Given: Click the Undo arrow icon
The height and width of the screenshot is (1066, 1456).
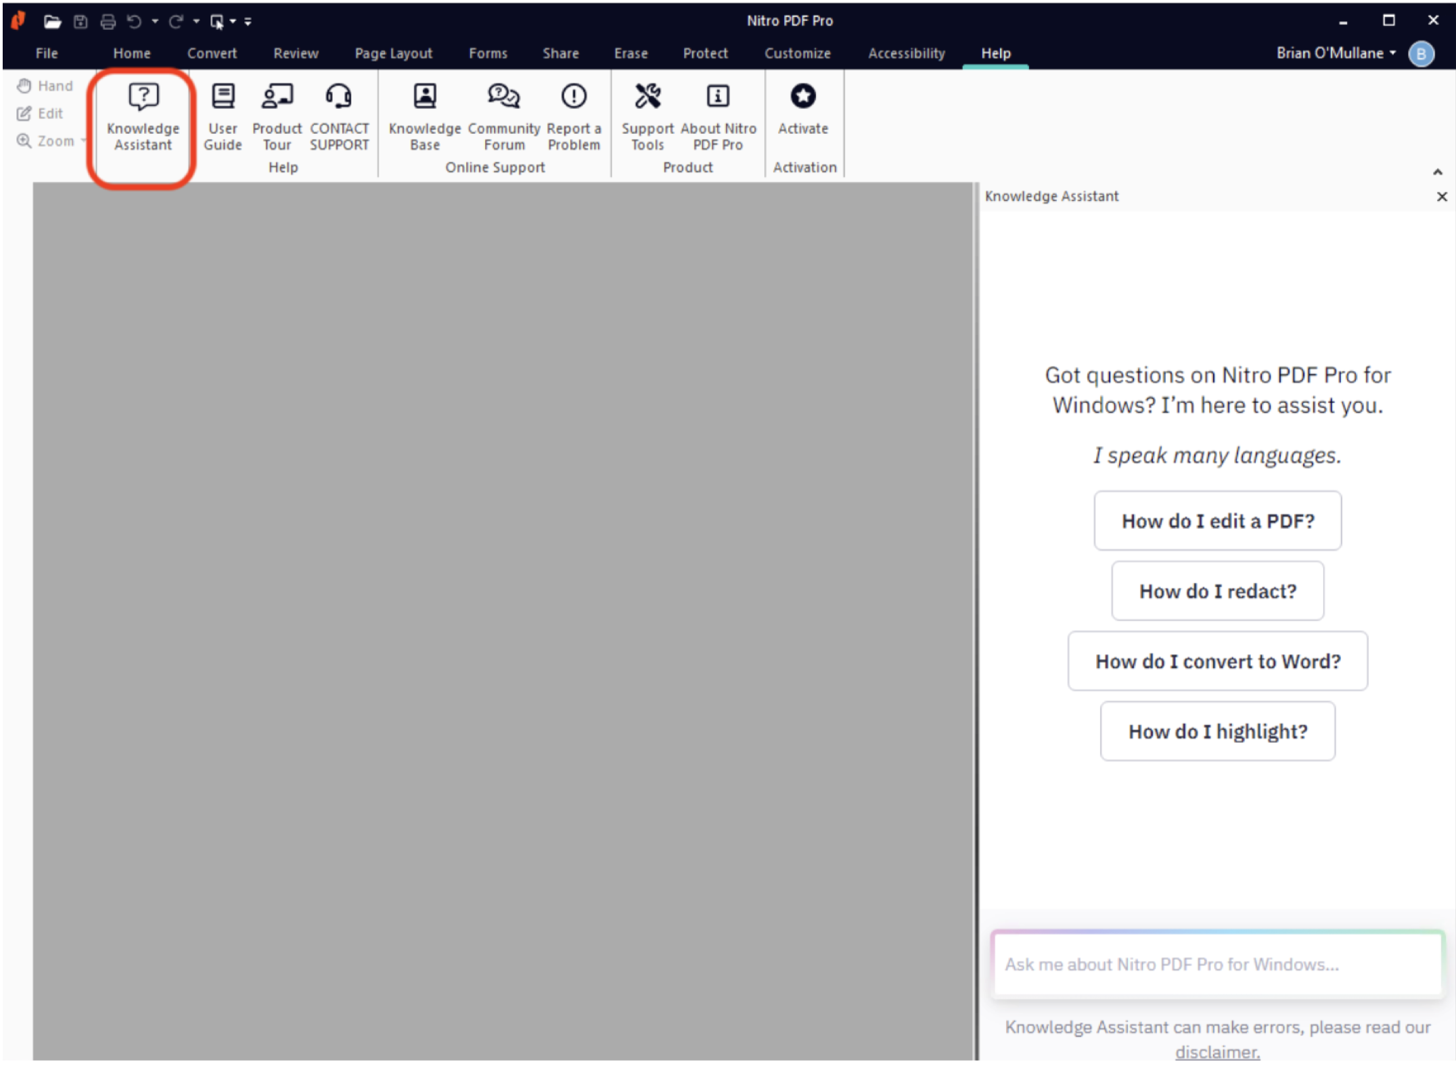Looking at the screenshot, I should [135, 22].
